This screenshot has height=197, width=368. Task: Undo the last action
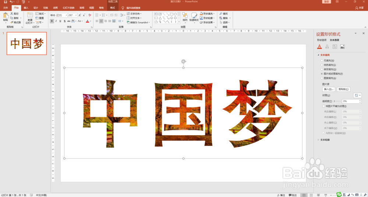click(11, 2)
